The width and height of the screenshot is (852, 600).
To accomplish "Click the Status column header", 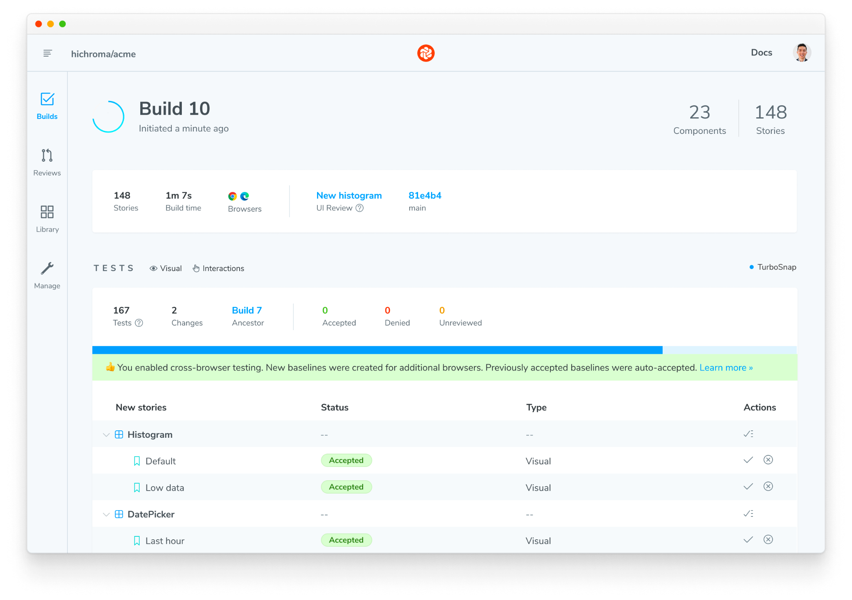I will click(x=334, y=407).
